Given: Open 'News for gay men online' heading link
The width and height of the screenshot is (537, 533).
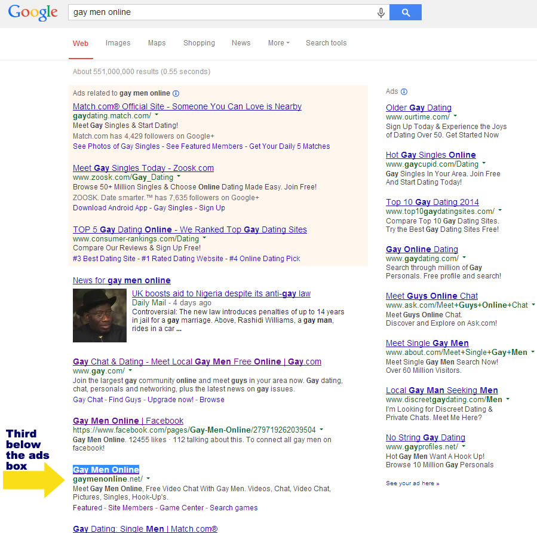Looking at the screenshot, I should [x=122, y=280].
